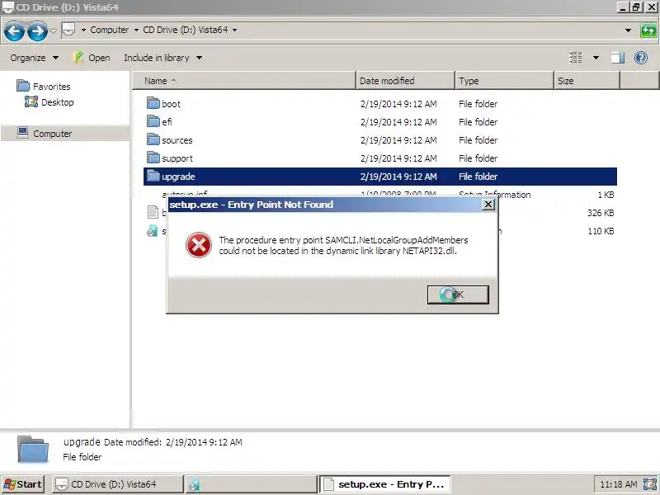The width and height of the screenshot is (660, 495).
Task: Open recent pages dropdown next to Forward
Action: tap(54, 31)
